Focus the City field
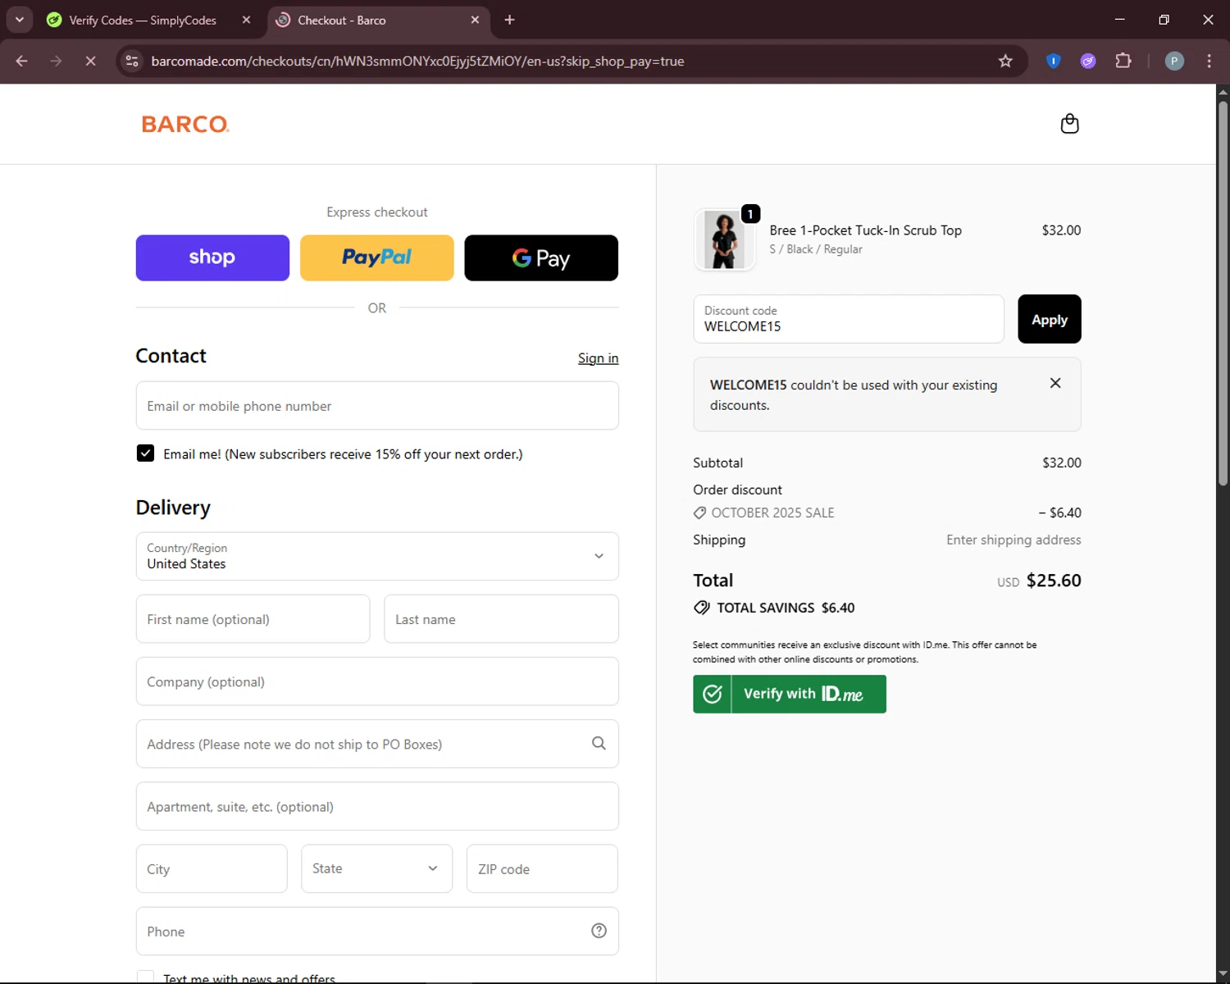 tap(212, 868)
